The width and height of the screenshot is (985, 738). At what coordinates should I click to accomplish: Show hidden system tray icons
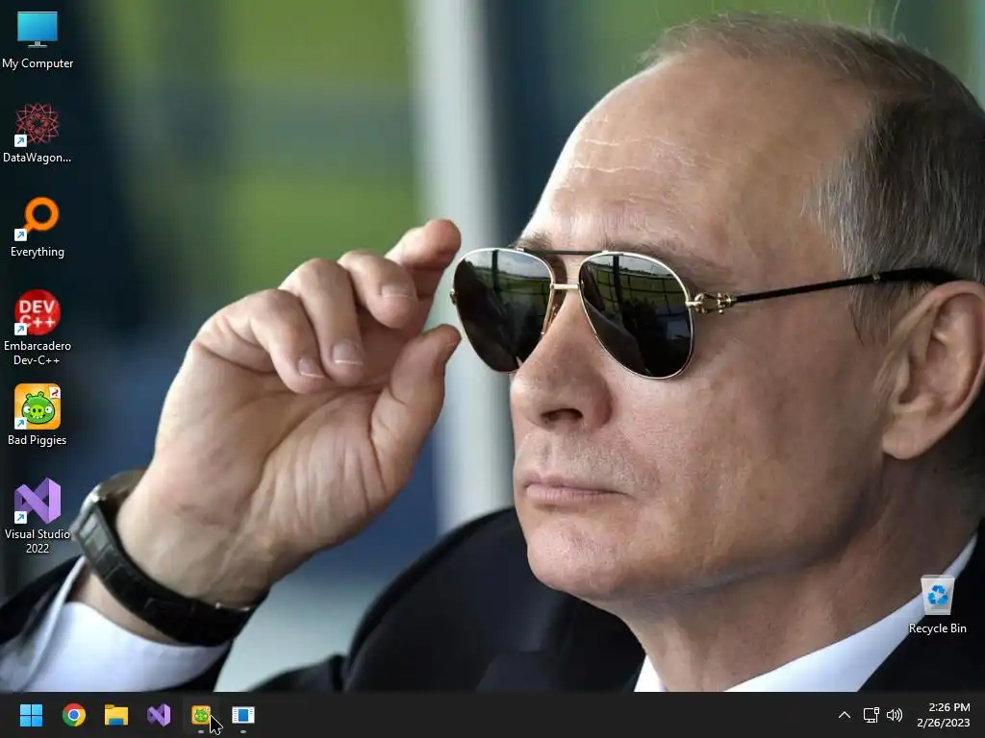pyautogui.click(x=845, y=715)
